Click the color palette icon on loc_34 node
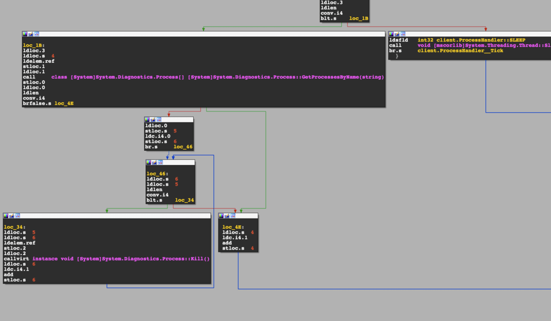Viewport: 551px width, 321px height. point(6,216)
